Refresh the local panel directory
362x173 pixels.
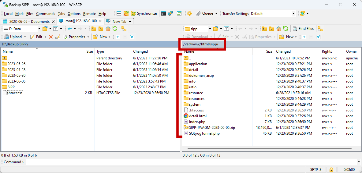(115, 29)
